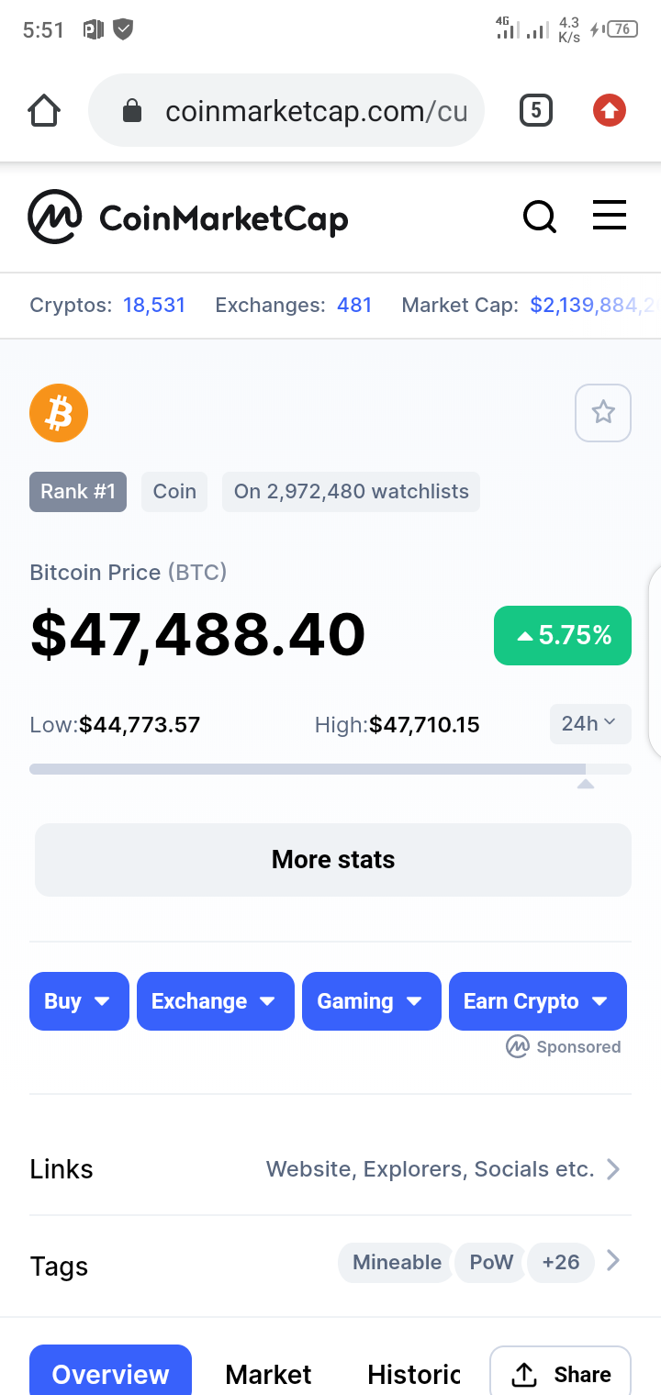Open the search magnifier icon

point(540,218)
